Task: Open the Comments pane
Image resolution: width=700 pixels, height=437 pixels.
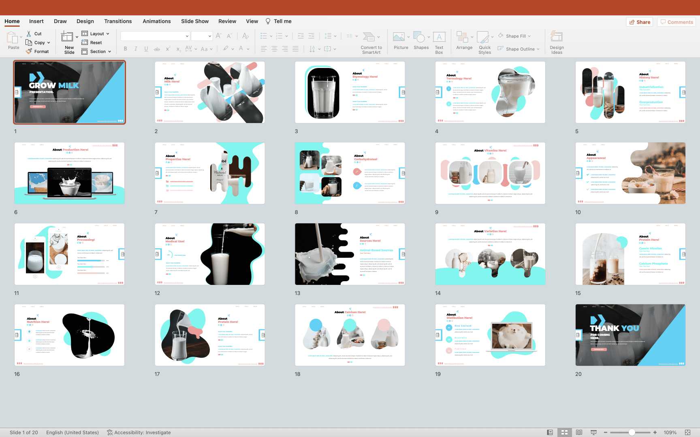Action: click(676, 22)
